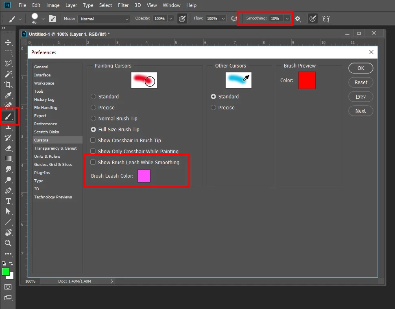
Task: Expand the status bar info arrow
Action: 112,281
